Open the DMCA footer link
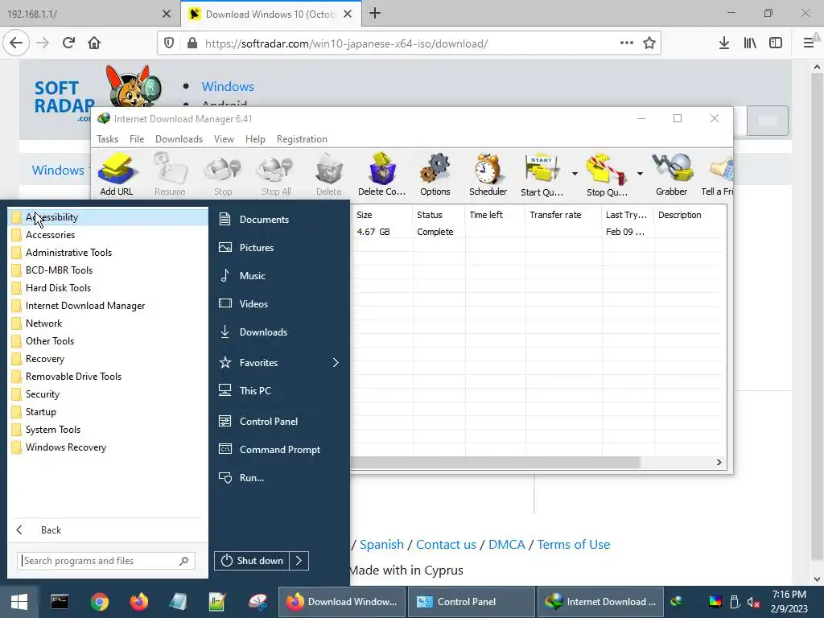Screen dimensions: 824x618 click(x=507, y=545)
